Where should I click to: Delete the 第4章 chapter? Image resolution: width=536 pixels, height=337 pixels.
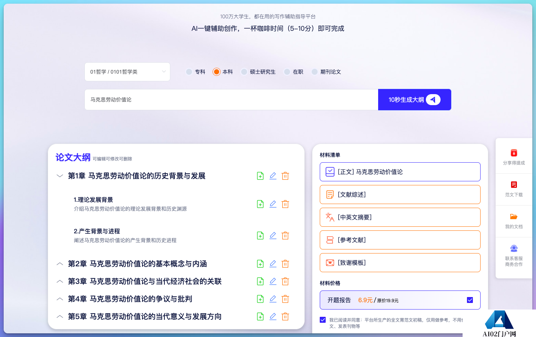[285, 299]
